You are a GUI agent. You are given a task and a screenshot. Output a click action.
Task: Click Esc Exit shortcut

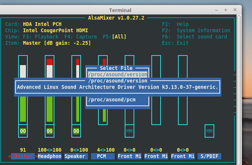175,43
